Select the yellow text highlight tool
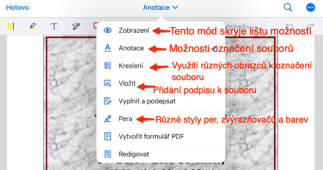 click(10, 26)
